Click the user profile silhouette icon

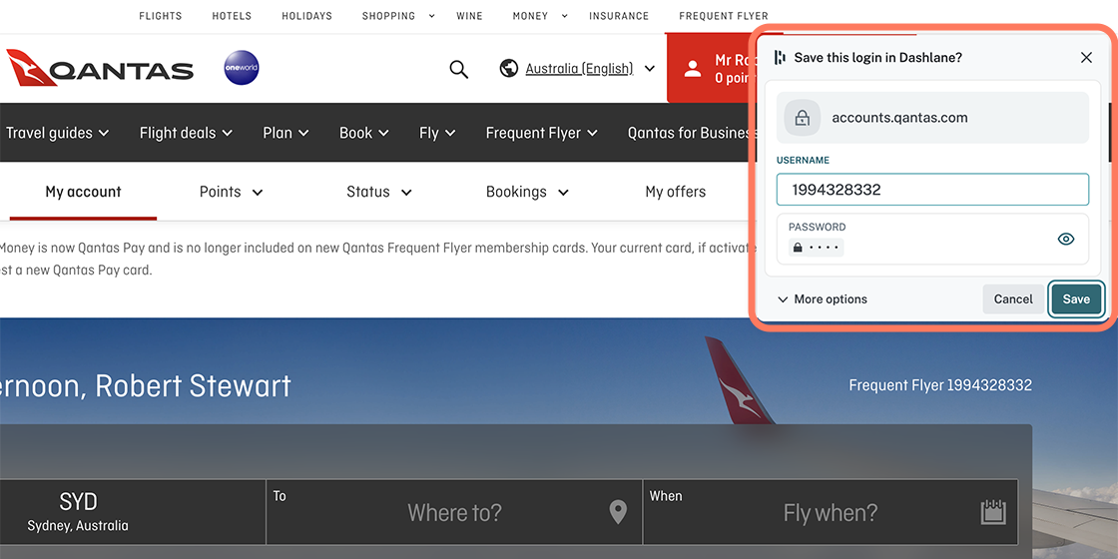[x=693, y=69]
